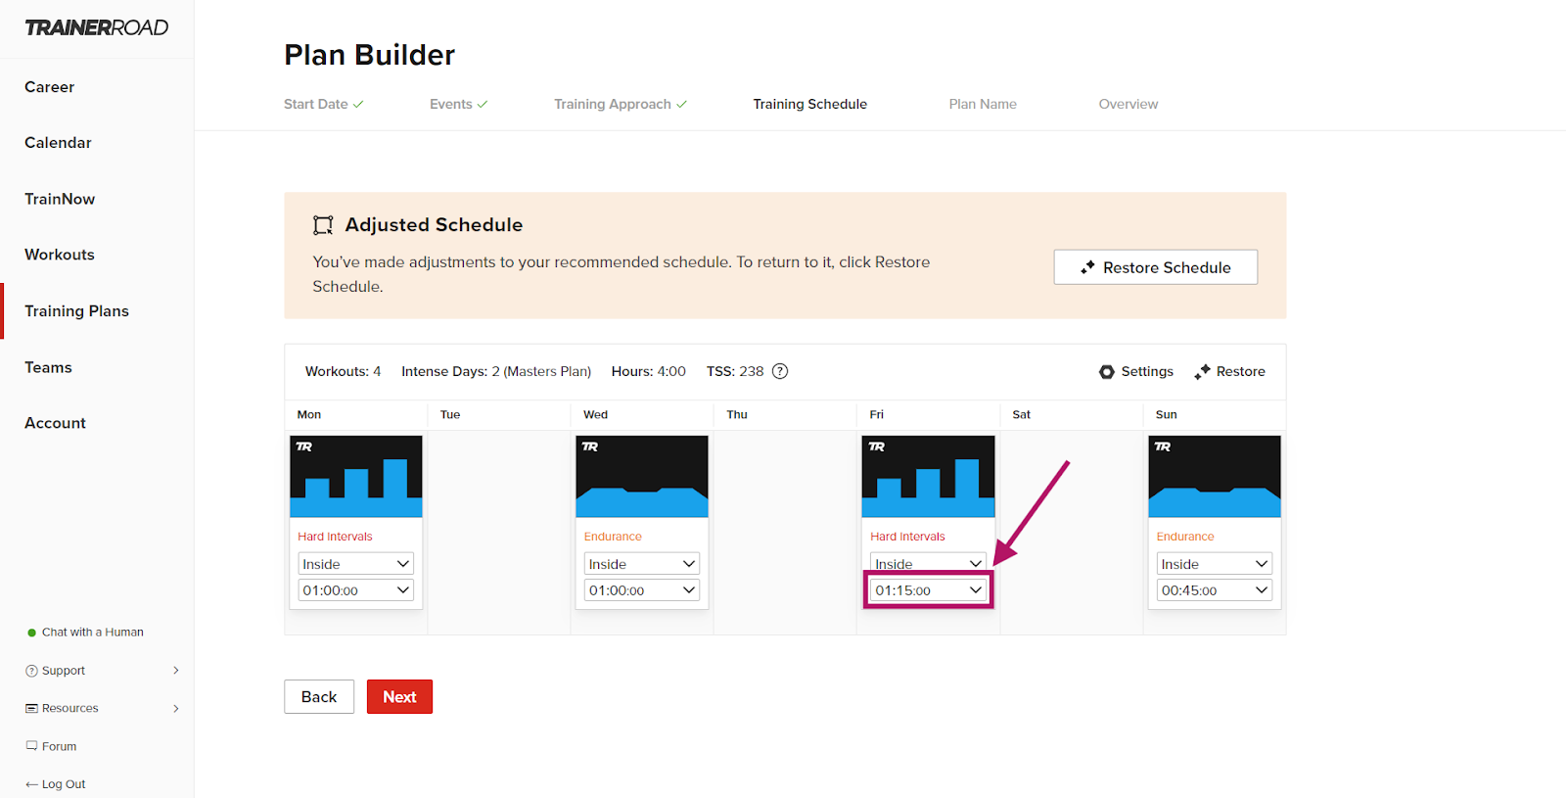Viewport: 1566px width, 798px height.
Task: Click the Log Out arrow icon
Action: [31, 784]
